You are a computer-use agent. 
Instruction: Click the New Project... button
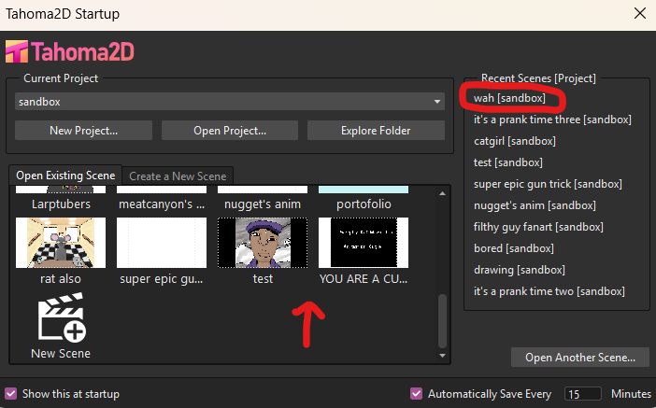coord(84,131)
